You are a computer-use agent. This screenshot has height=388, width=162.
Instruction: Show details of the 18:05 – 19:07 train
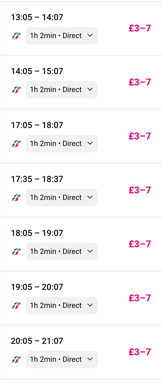tap(62, 251)
